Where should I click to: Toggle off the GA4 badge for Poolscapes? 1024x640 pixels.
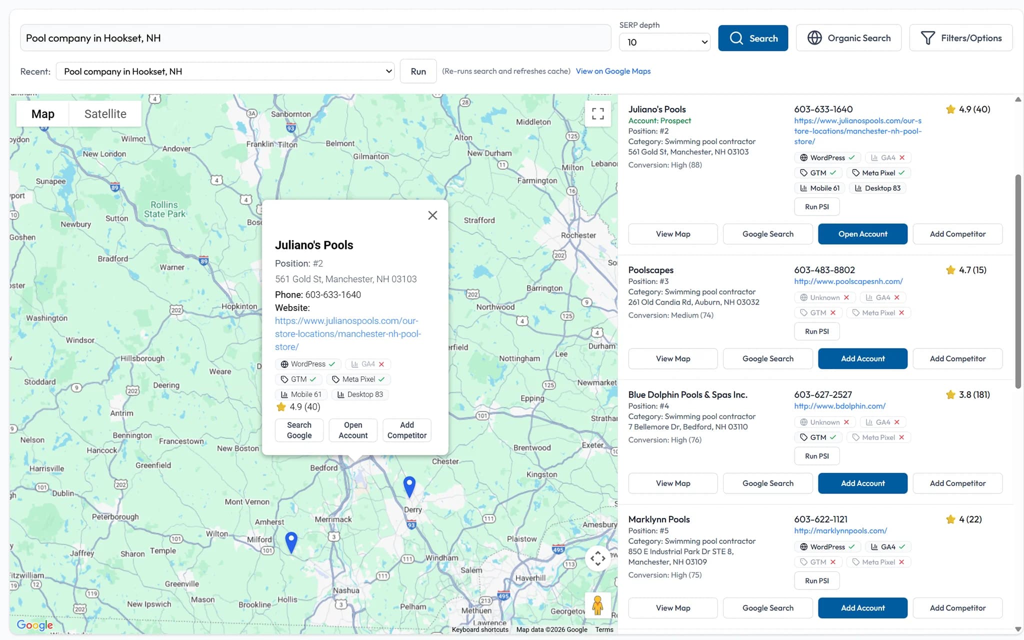tap(882, 297)
